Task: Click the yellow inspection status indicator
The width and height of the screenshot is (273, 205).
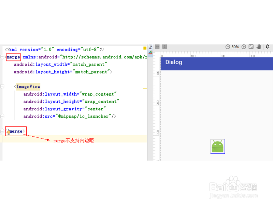Action: (x=145, y=48)
